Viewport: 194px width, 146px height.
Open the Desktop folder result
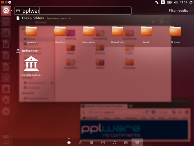[x=60, y=35]
